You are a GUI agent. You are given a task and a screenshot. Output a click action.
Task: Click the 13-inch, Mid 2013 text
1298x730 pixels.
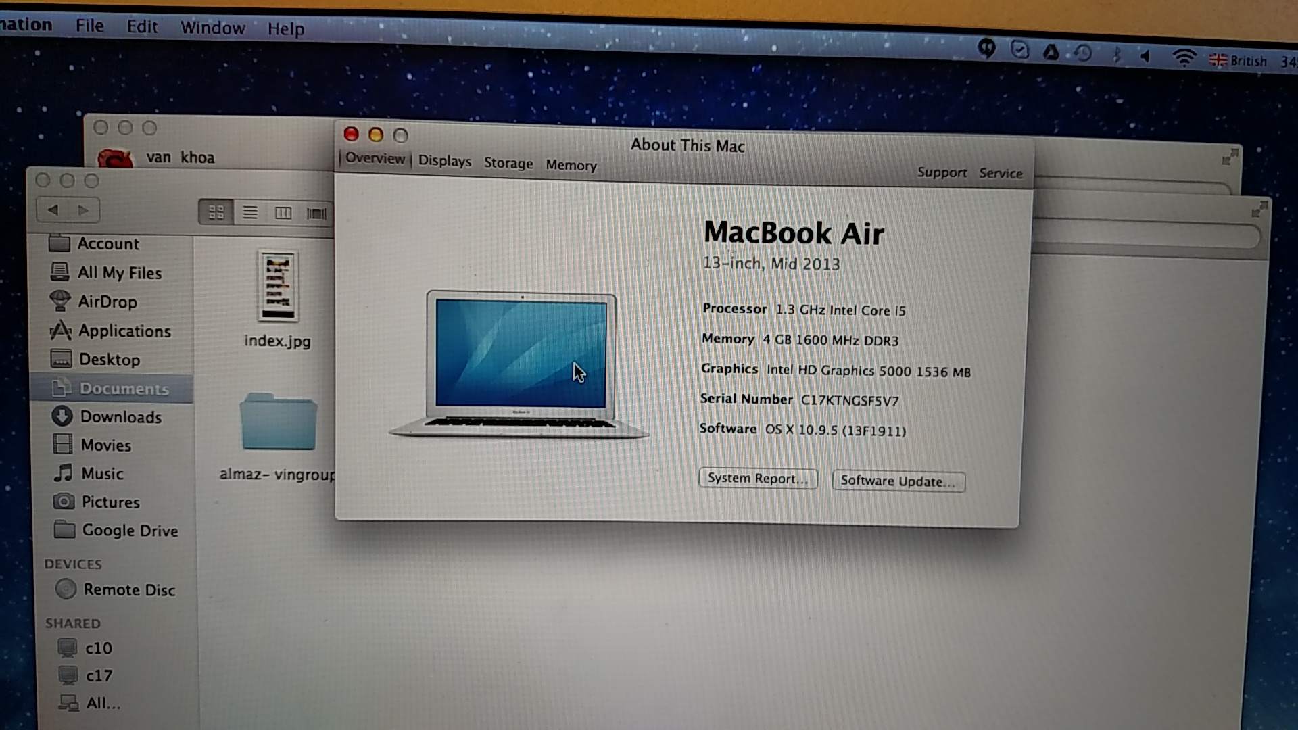click(x=771, y=264)
